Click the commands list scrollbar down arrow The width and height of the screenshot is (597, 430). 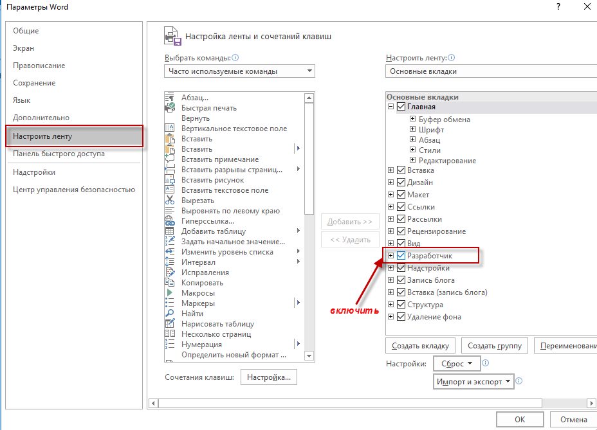pyautogui.click(x=309, y=356)
